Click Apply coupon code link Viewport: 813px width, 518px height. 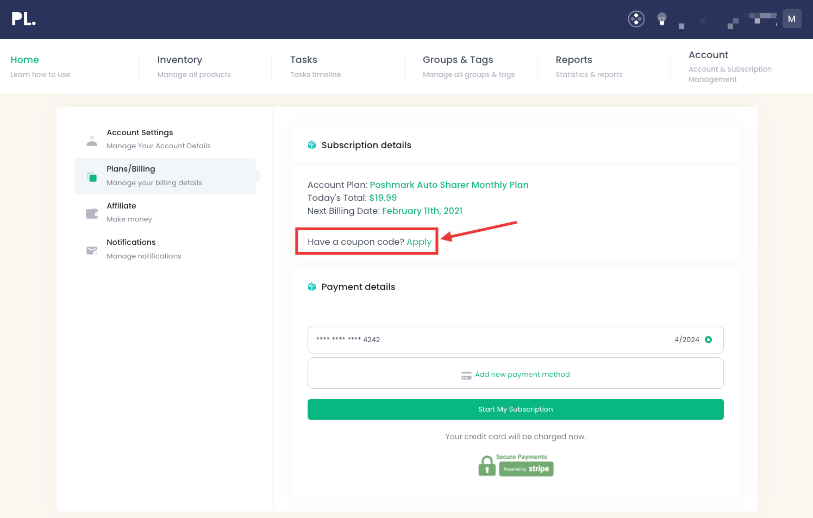pos(419,242)
